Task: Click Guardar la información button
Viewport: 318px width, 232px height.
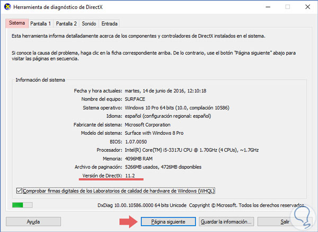Action: (226, 221)
